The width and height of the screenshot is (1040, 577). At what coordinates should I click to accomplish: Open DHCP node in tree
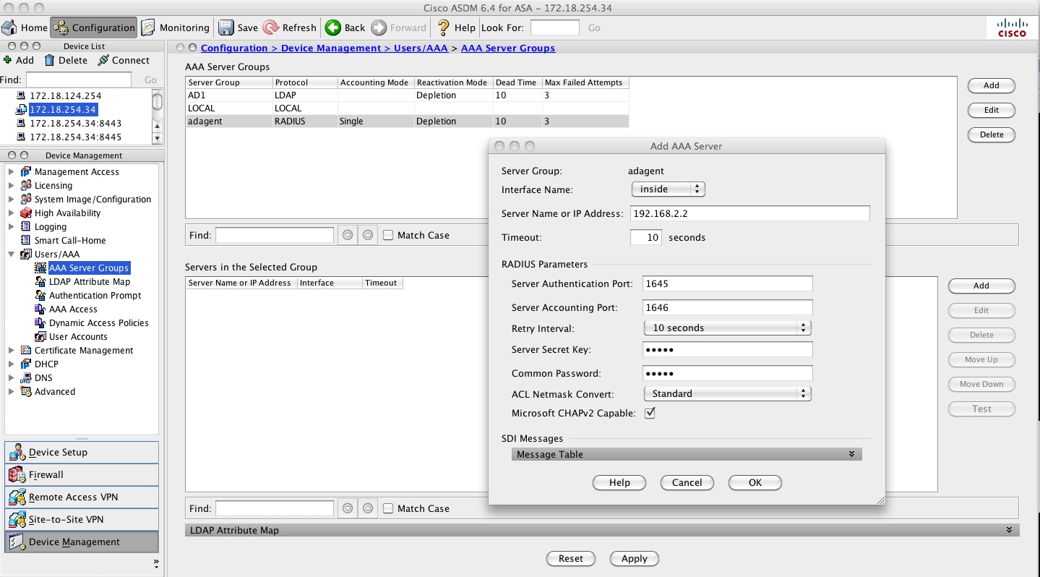coord(46,364)
